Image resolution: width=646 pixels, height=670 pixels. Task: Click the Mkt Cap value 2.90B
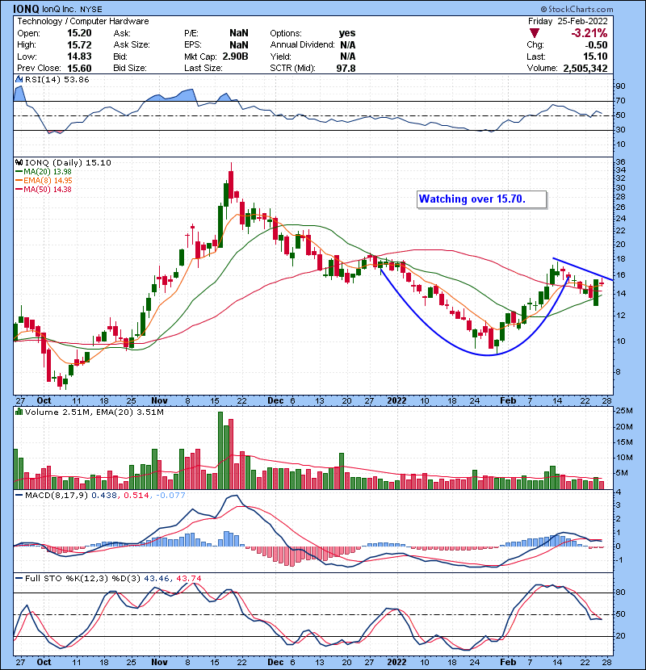235,57
